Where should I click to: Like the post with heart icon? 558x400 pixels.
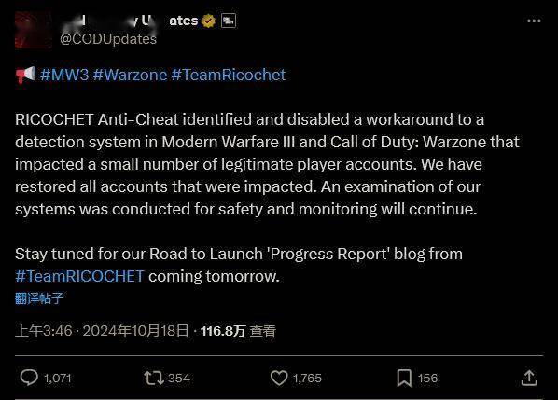(279, 378)
